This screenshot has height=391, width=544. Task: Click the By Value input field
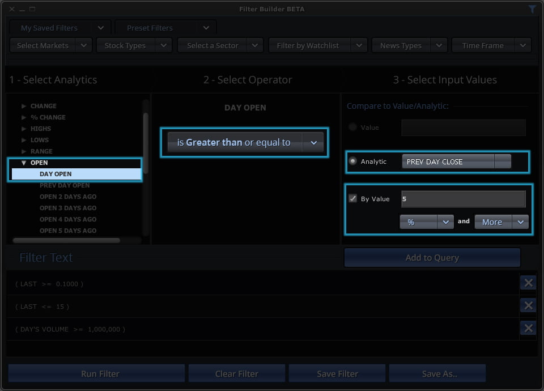(463, 199)
